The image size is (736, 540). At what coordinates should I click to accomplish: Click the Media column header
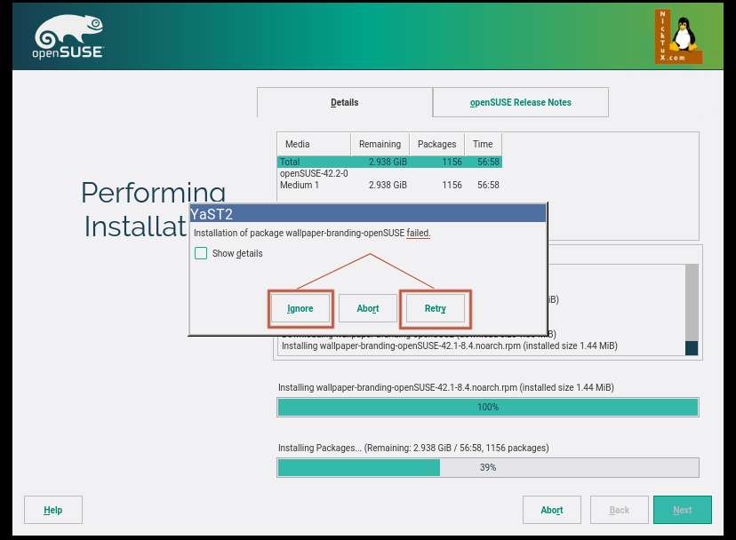[x=314, y=144]
